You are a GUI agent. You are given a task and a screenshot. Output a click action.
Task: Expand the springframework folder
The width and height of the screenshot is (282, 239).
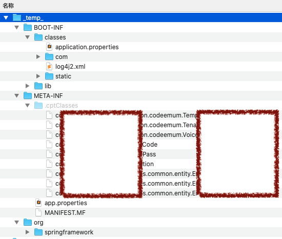27,232
